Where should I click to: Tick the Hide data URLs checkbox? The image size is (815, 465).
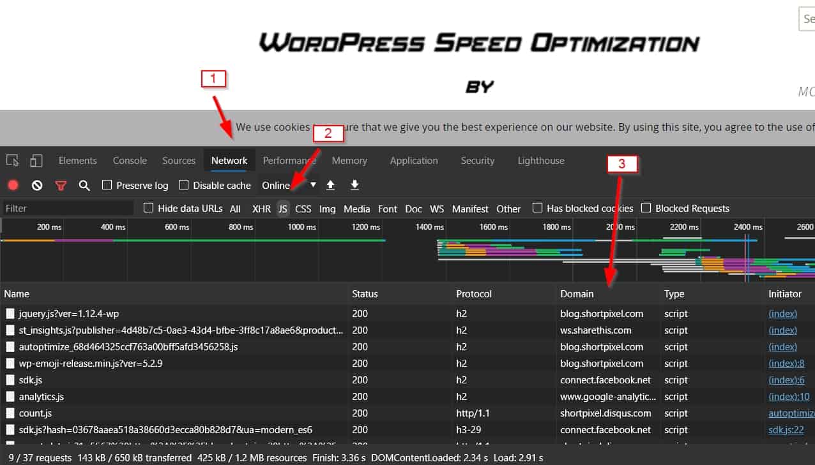pyautogui.click(x=149, y=208)
